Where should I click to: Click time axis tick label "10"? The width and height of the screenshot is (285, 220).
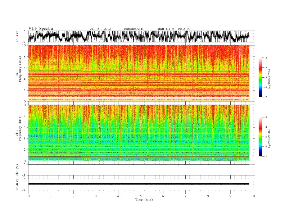point(253,196)
